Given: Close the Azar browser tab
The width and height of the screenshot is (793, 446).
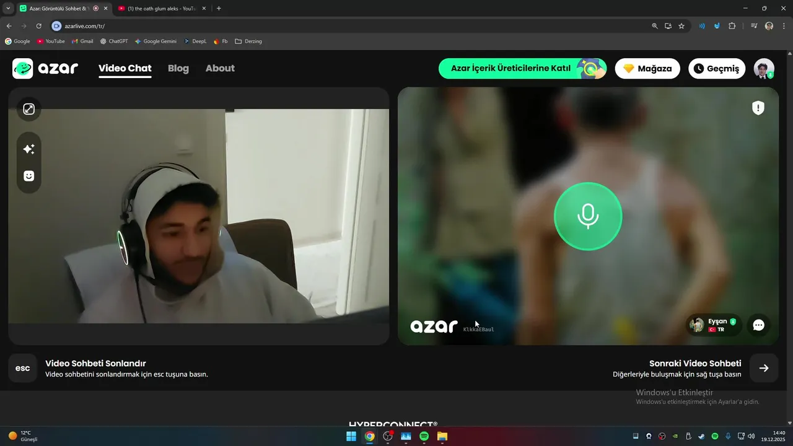Looking at the screenshot, I should [105, 9].
